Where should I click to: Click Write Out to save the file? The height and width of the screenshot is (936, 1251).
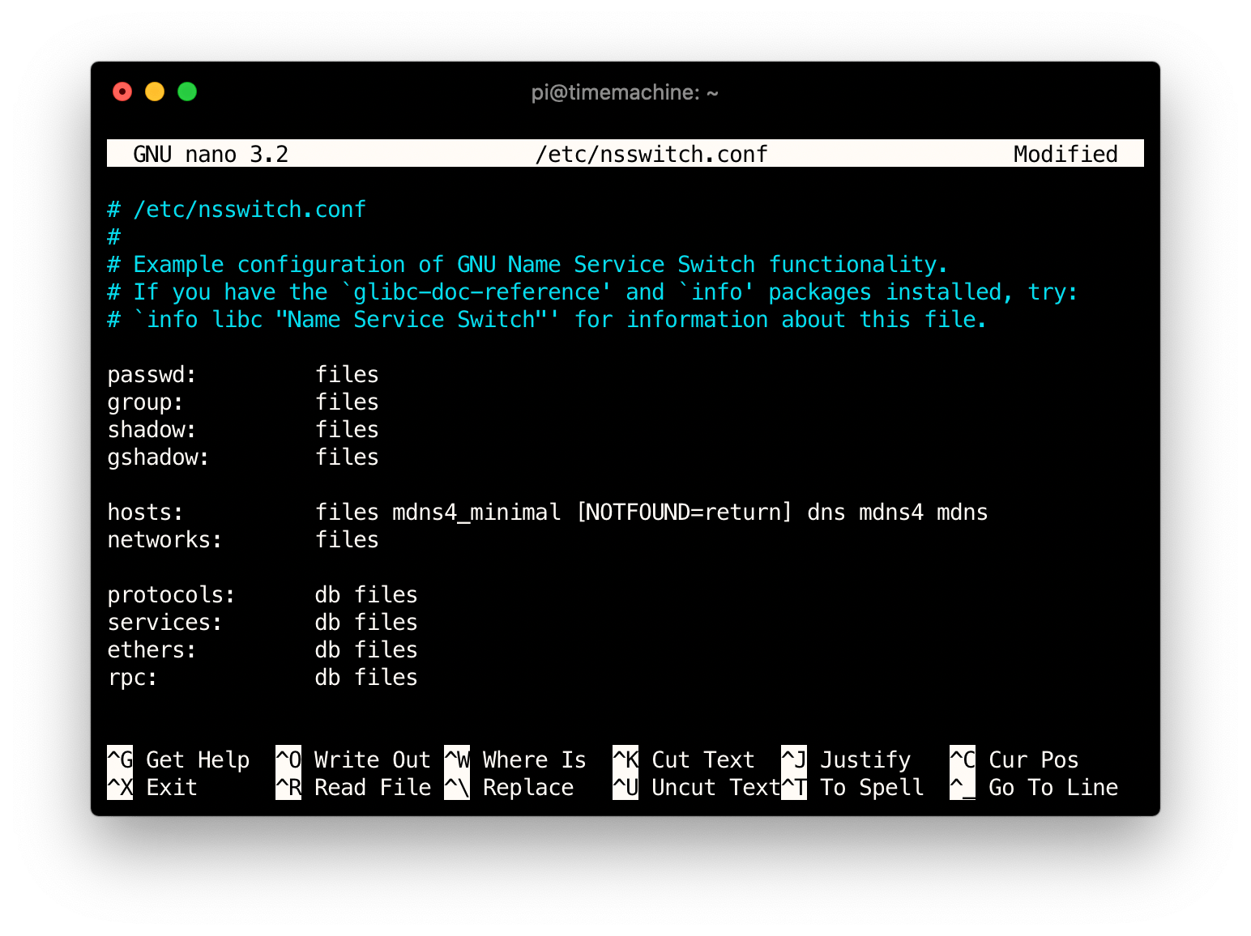pos(371,759)
